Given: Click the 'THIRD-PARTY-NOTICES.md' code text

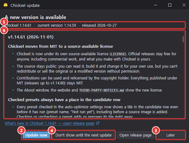Looking at the screenshot, I should pos(102,90).
